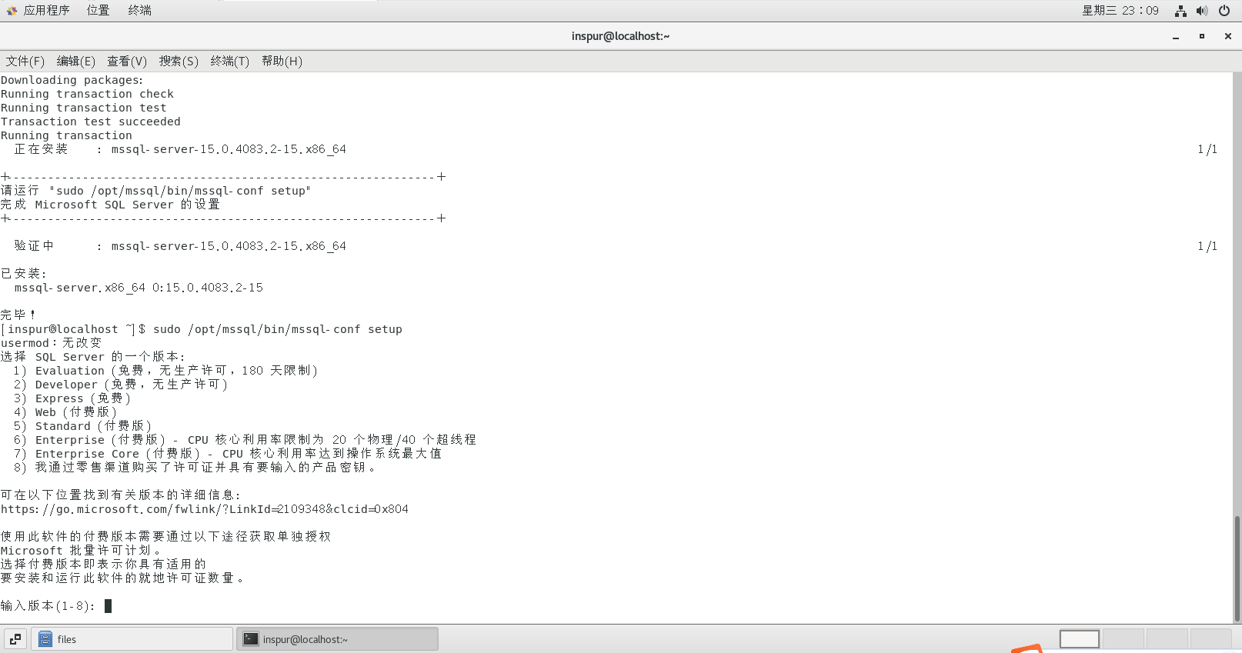Click the 输入版本(1-8) input prompt
The image size is (1242, 653).
(x=48, y=606)
